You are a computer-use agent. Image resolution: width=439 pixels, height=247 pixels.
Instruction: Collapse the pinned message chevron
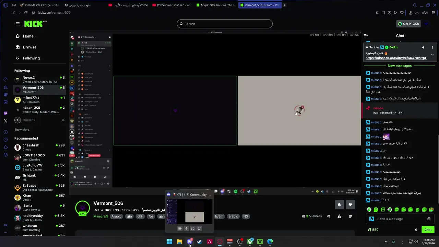(x=432, y=55)
